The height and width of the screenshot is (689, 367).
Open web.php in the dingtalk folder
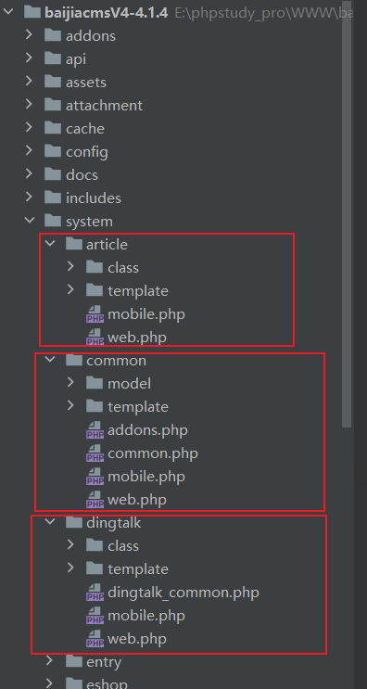pos(137,639)
